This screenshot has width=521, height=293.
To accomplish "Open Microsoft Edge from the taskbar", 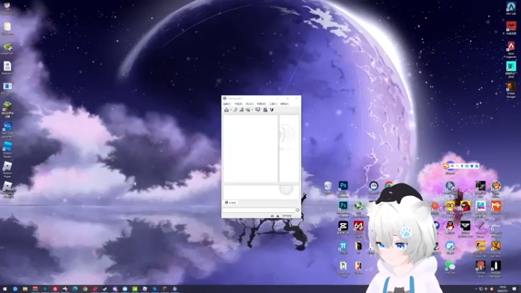I will click(75, 289).
